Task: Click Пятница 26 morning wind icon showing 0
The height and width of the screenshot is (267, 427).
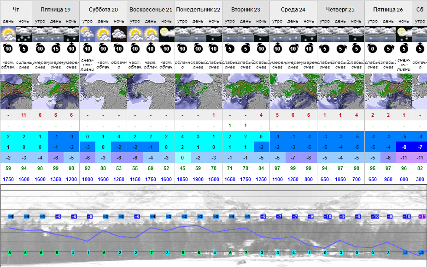Action: click(x=373, y=48)
